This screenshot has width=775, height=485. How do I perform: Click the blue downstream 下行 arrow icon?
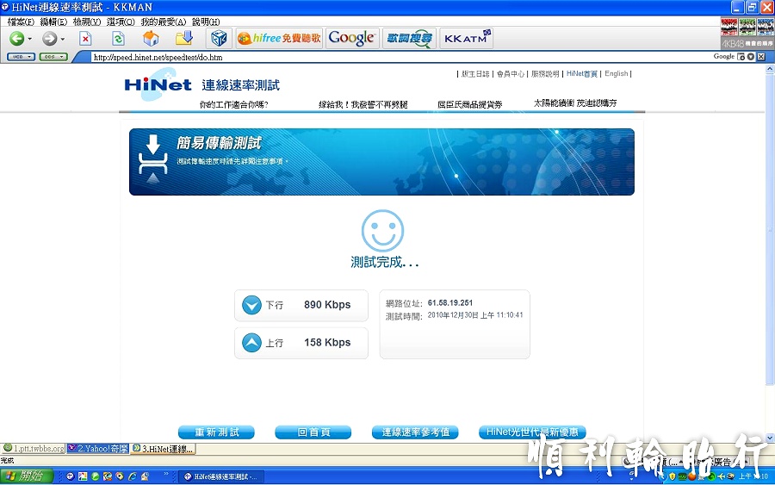[x=251, y=305]
